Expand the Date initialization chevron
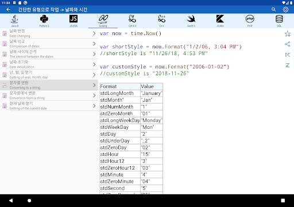The width and height of the screenshot is (294, 207). tap(94, 64)
